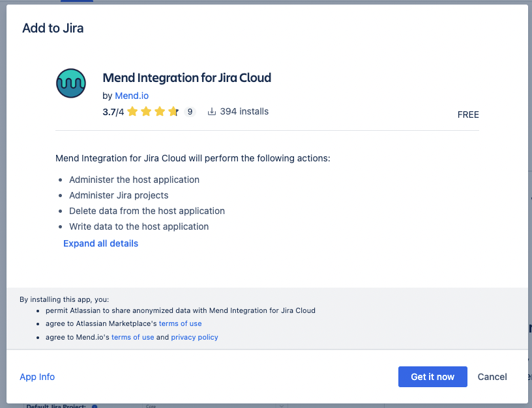Click the rating count badge showing 9
Viewport: 532px width, 408px height.
(x=190, y=111)
